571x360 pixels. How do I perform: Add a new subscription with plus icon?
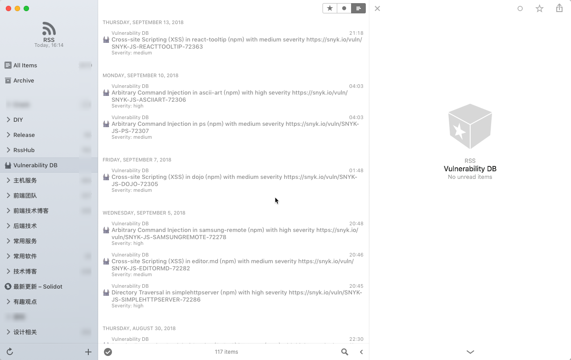click(x=88, y=352)
